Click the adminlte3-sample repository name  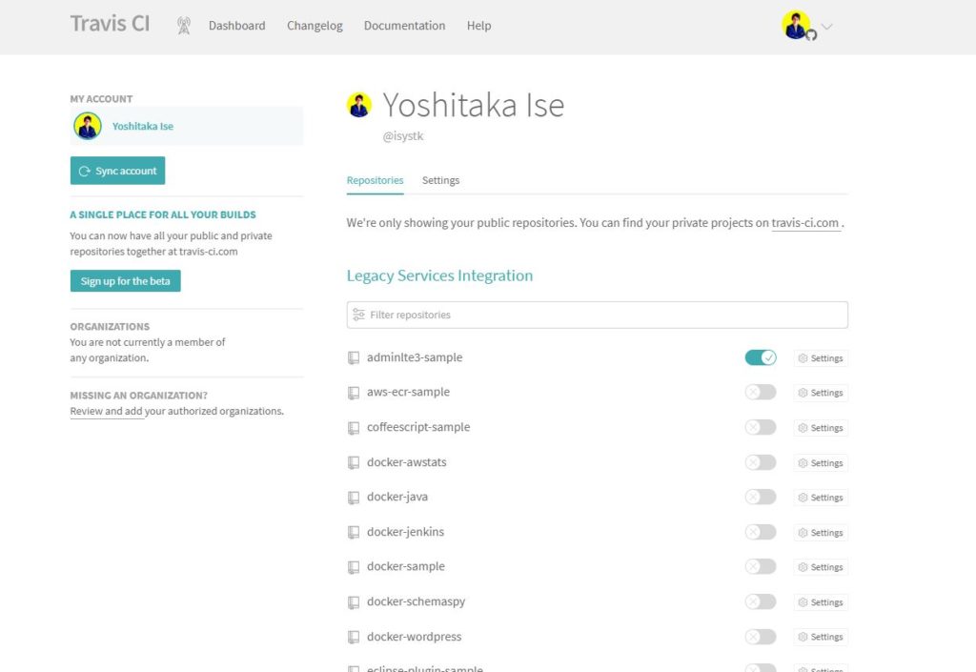415,357
